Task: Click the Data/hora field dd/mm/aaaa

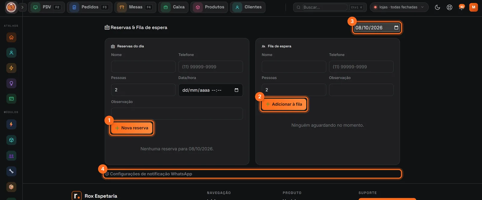Action: click(x=211, y=90)
